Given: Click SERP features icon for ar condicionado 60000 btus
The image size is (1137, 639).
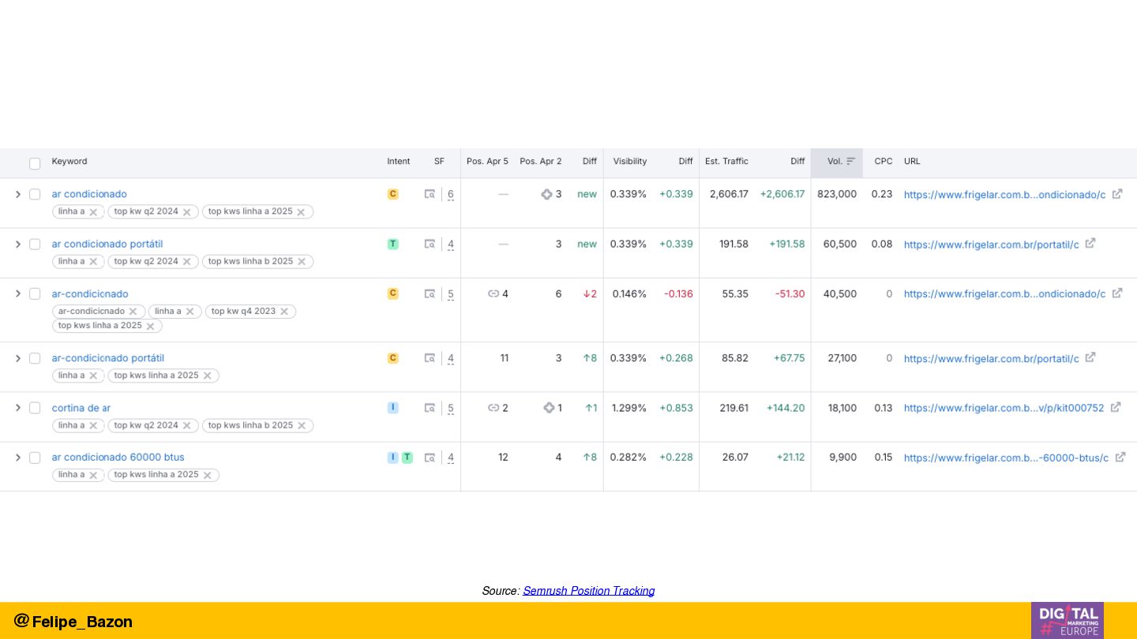Looking at the screenshot, I should [430, 458].
